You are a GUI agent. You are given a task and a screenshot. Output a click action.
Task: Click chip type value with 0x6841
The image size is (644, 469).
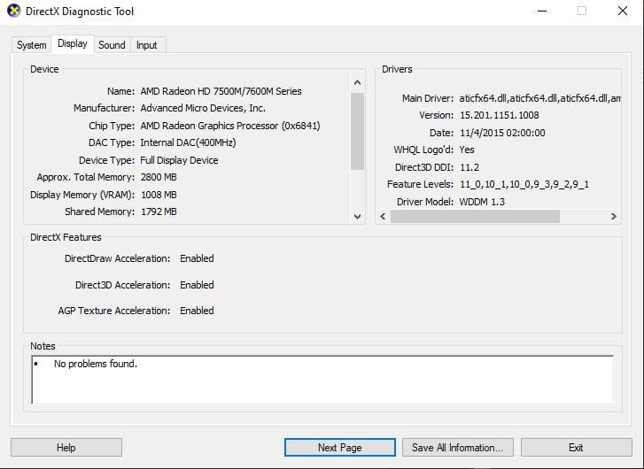pos(230,126)
